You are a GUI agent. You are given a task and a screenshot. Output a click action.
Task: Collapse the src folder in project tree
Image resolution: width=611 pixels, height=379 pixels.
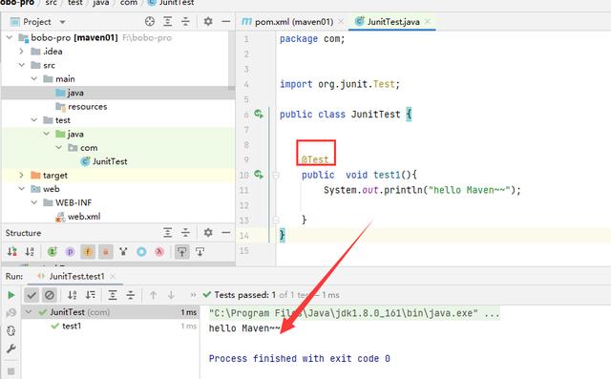[x=22, y=65]
